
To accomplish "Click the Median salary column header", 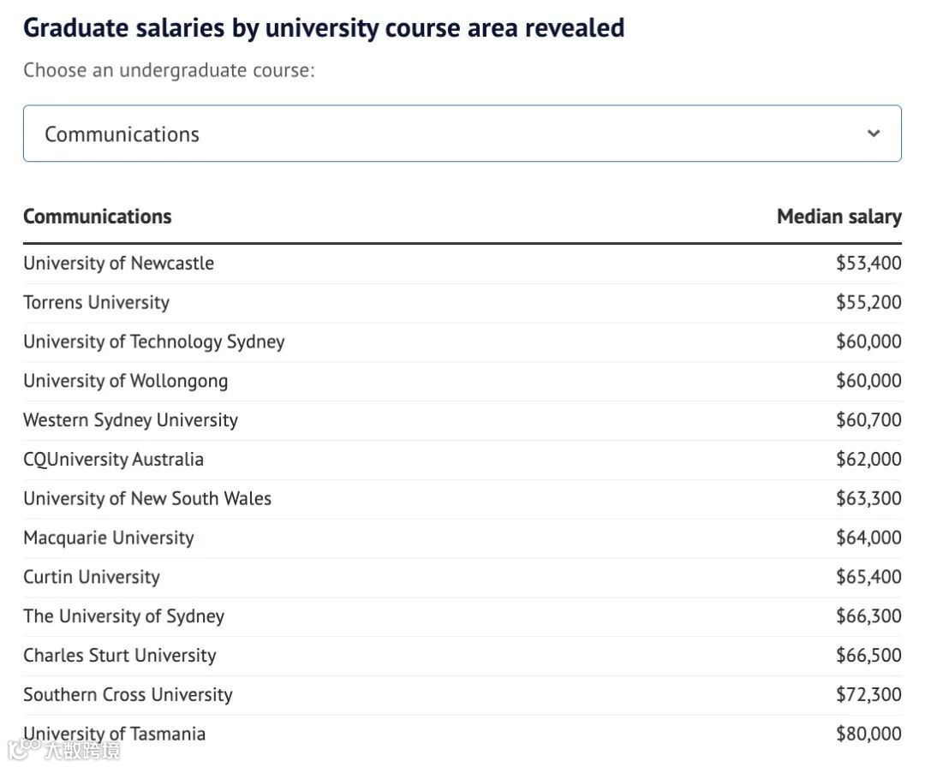I will coord(838,217).
